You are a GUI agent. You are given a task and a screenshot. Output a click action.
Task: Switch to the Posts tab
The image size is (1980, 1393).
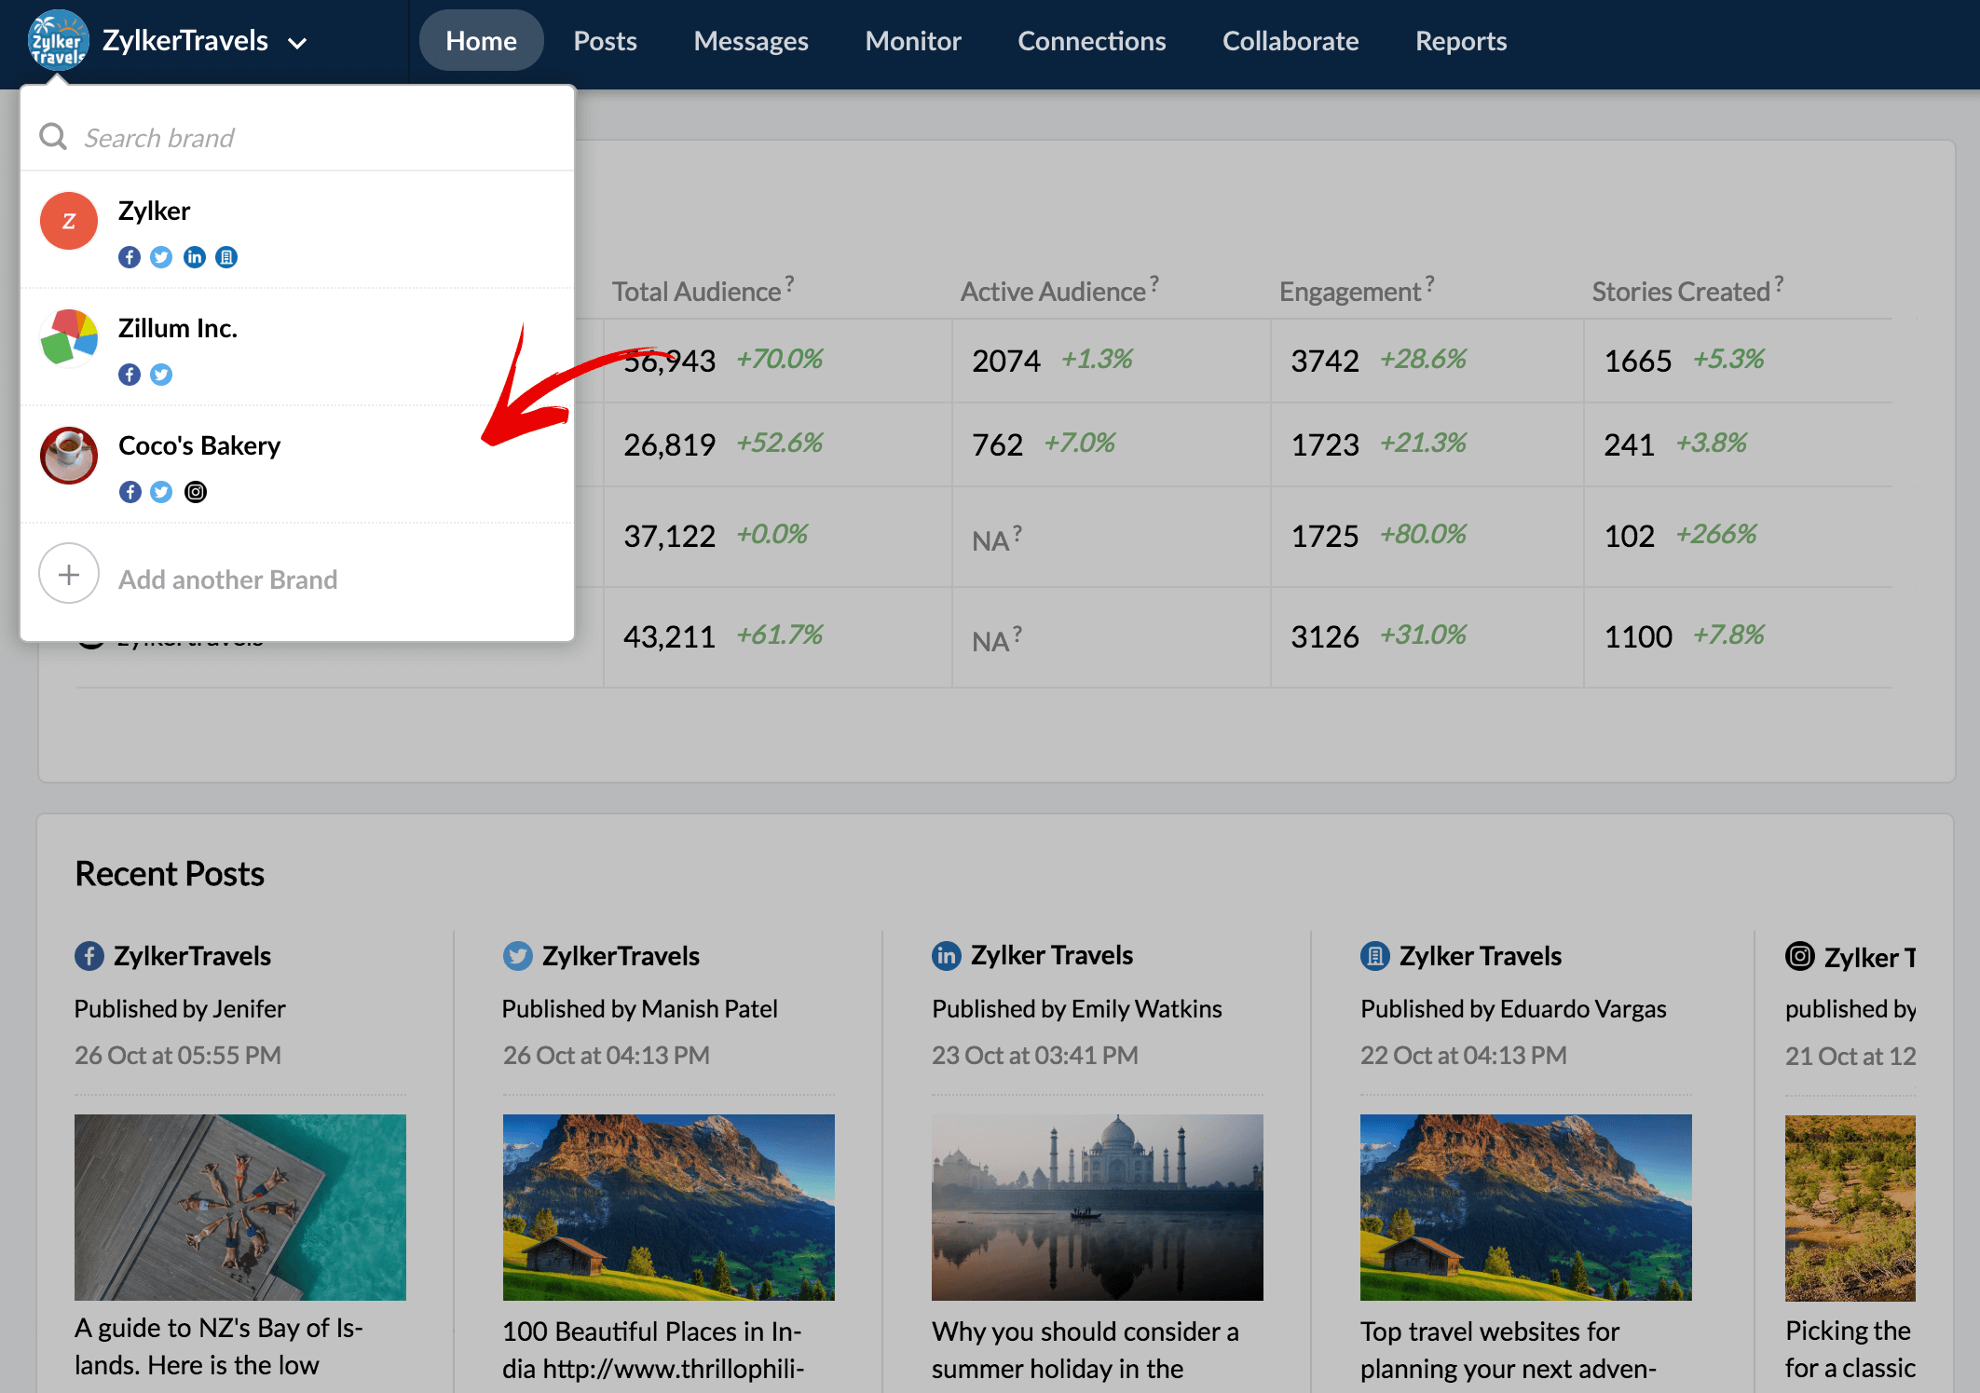pyautogui.click(x=605, y=41)
